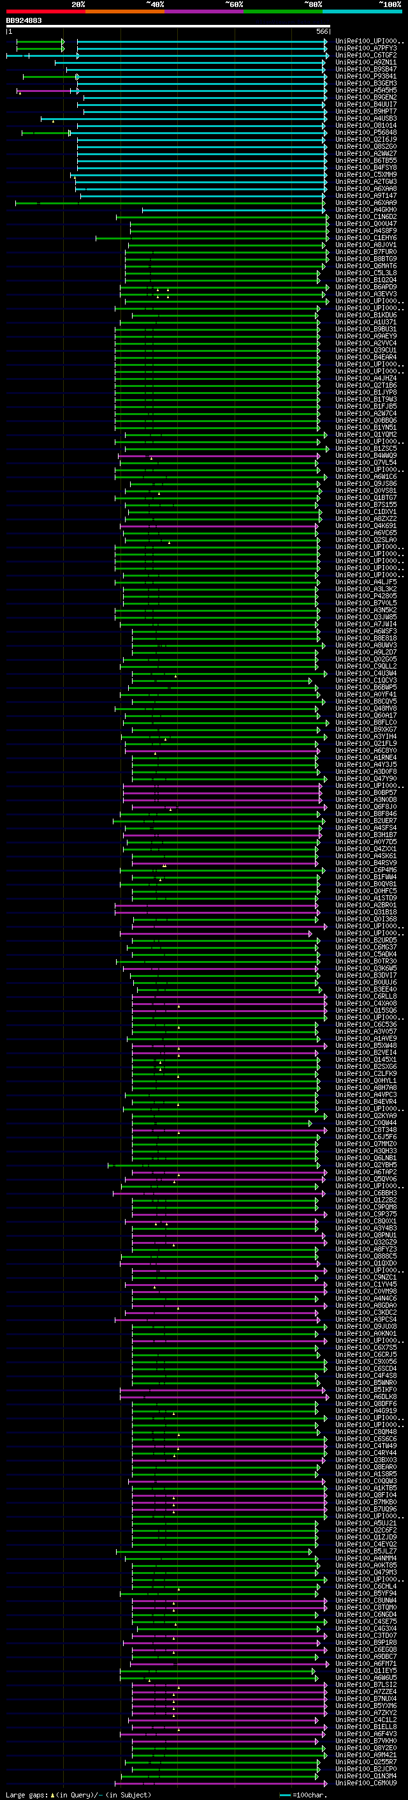Select hit UniRef100_Q6MAT6
The width and height of the screenshot is (408, 1800).
click(x=366, y=266)
